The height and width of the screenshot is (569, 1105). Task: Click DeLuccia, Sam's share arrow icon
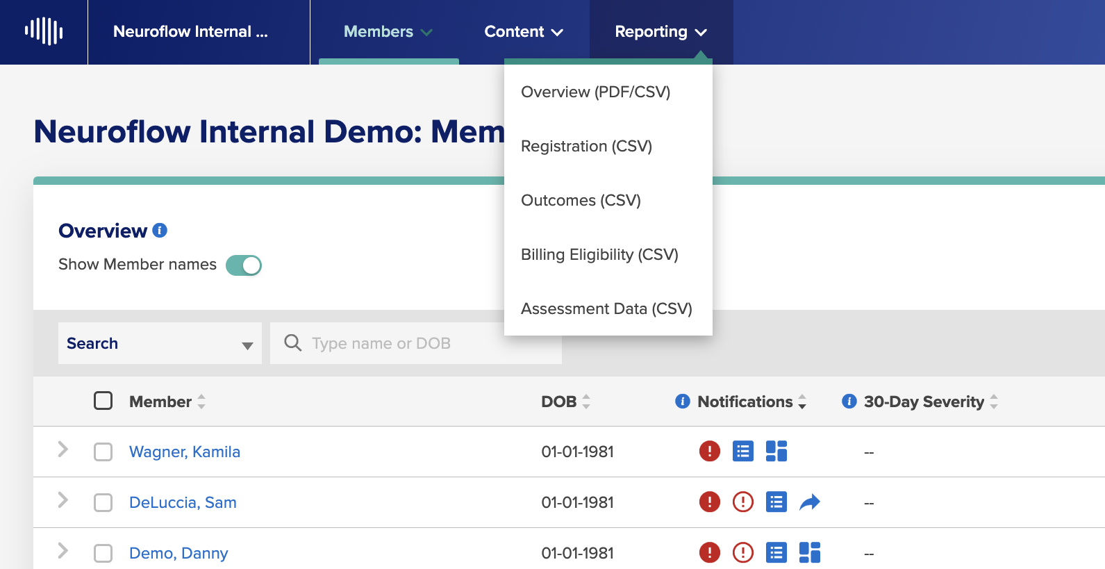pyautogui.click(x=809, y=502)
